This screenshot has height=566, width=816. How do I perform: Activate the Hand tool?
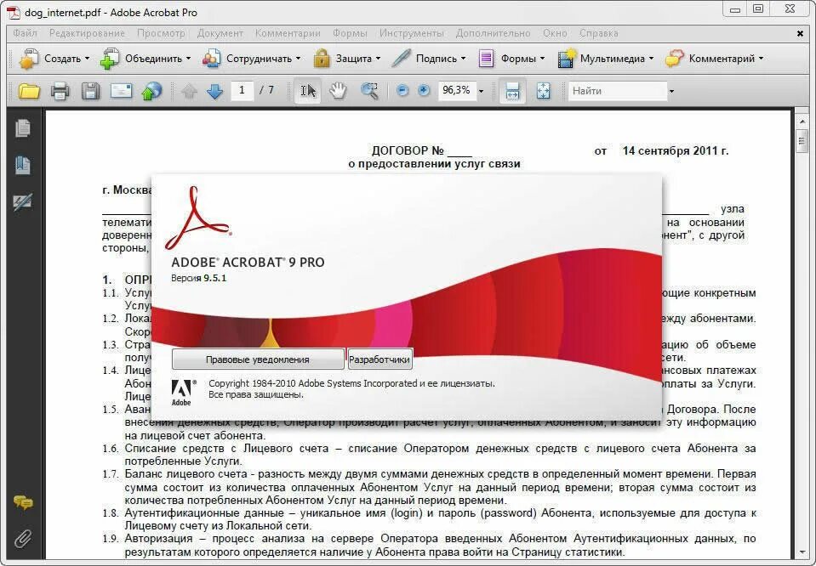338,91
